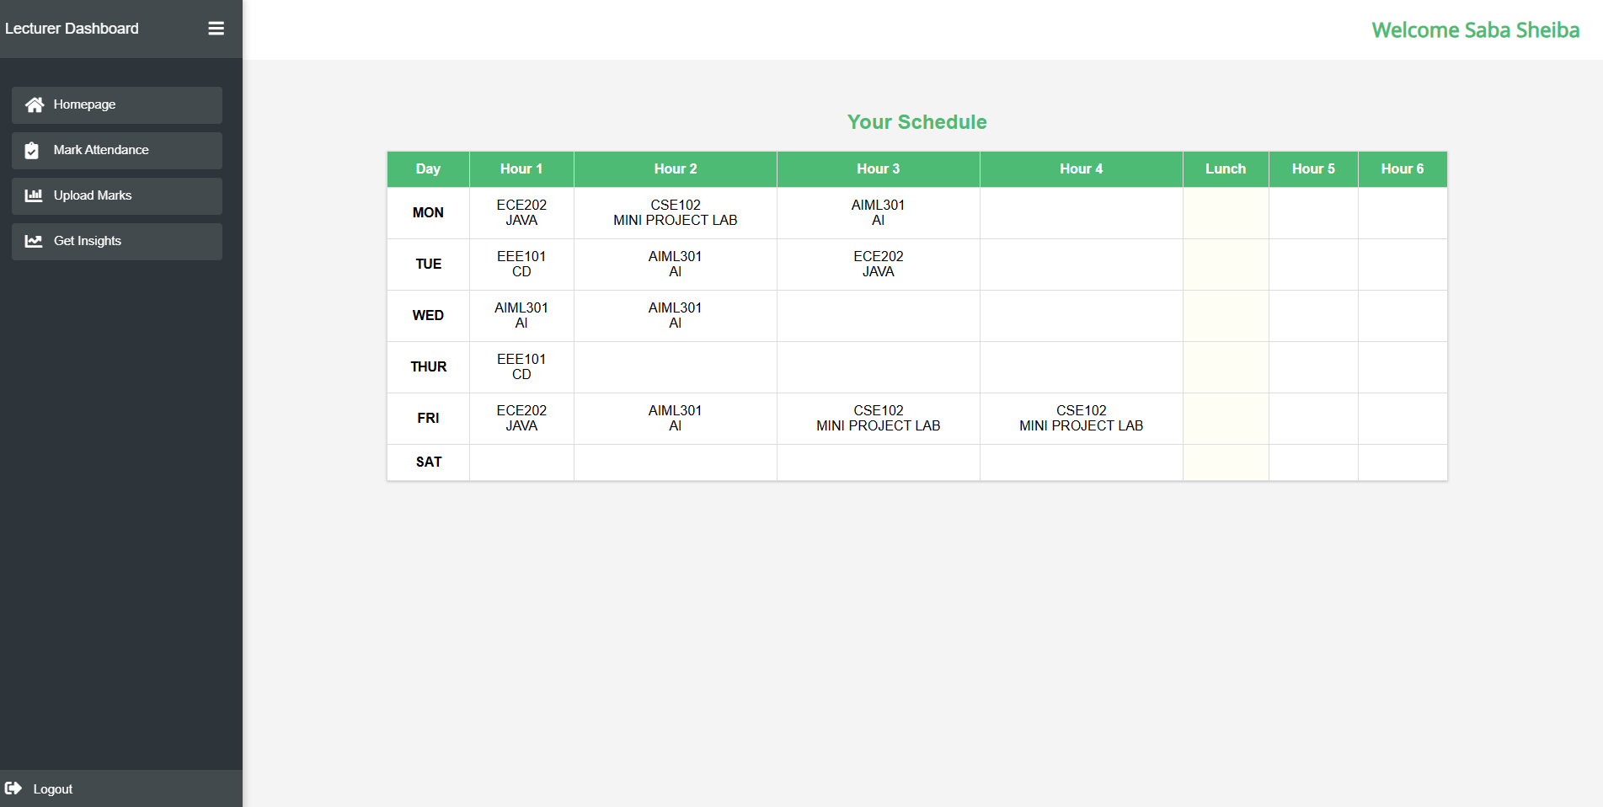Select Thursday Hour 1 EEE101 CD cell

[521, 366]
